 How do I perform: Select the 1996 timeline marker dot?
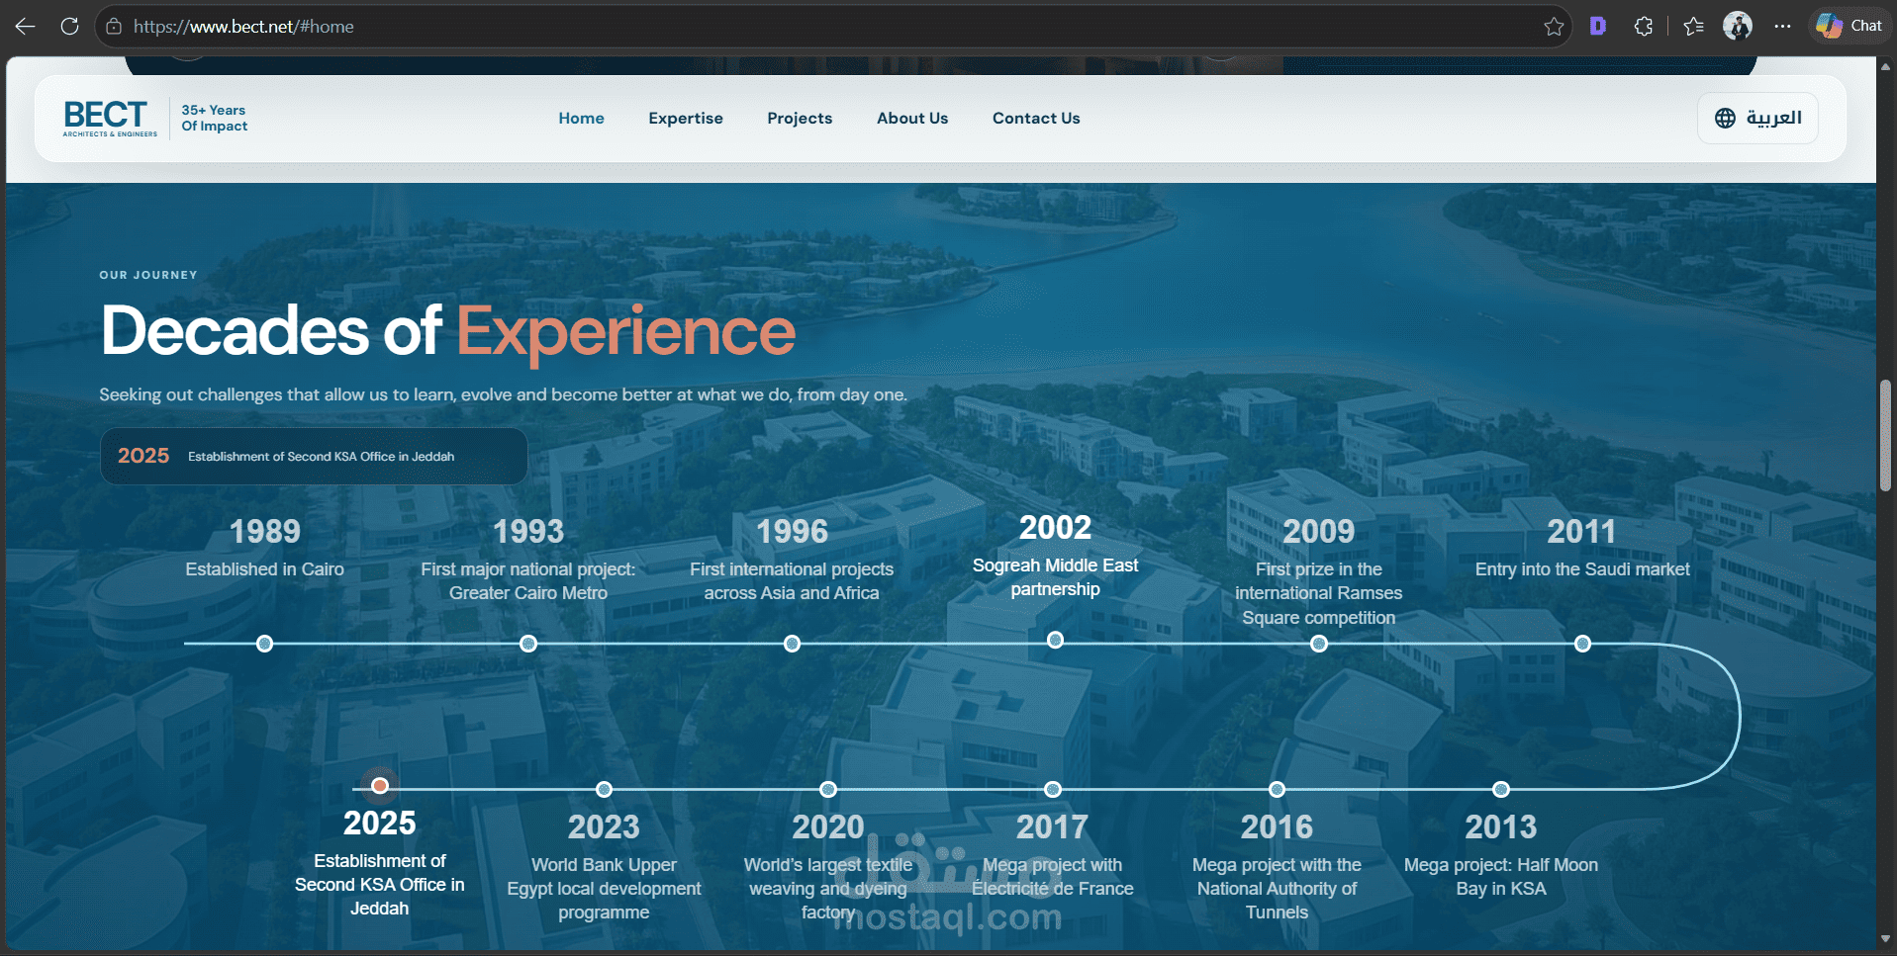point(792,644)
